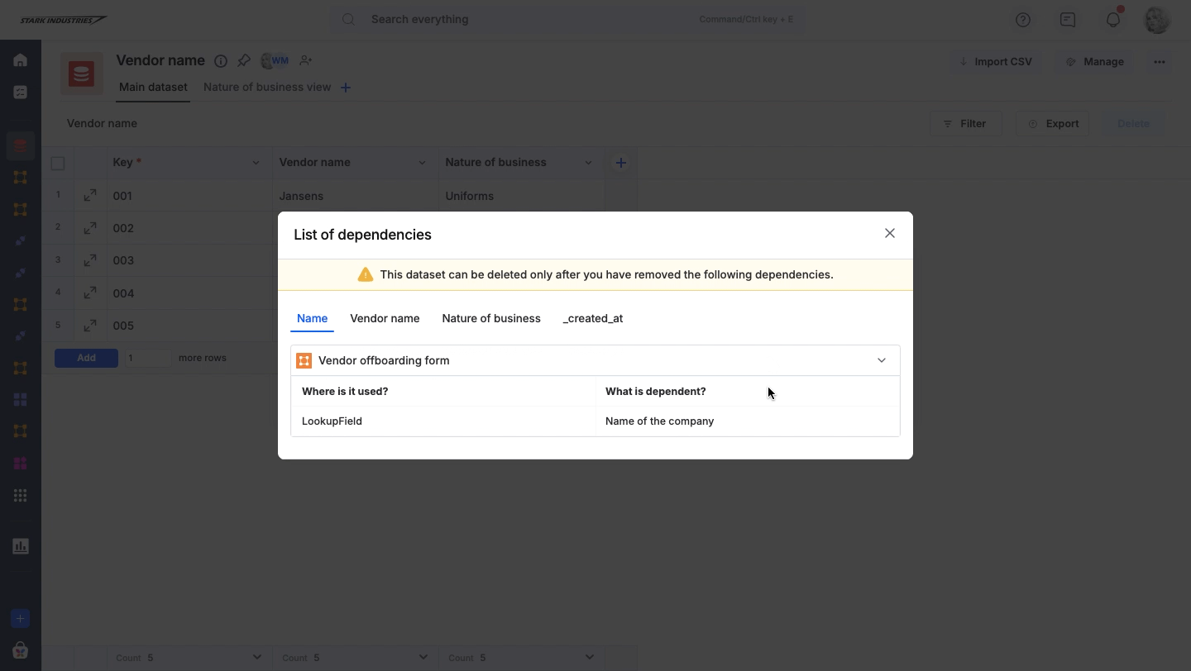Open the marketplace bag icon in sidebar

[21, 650]
